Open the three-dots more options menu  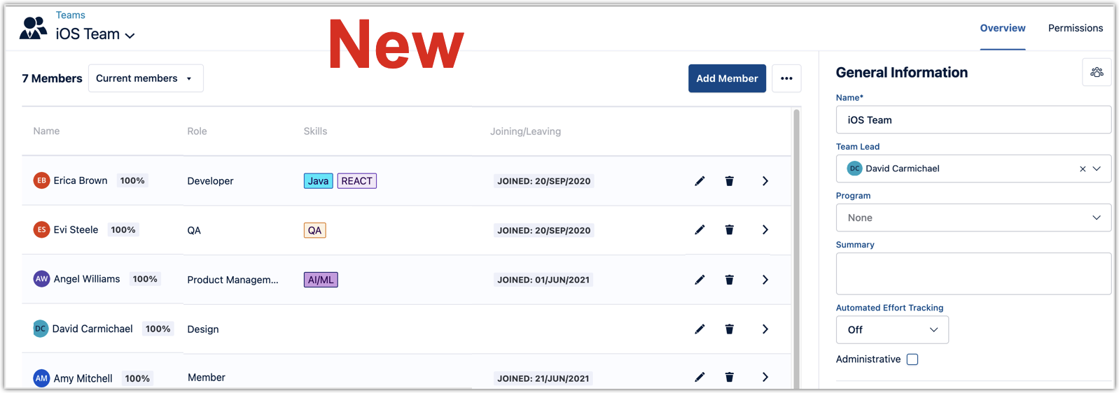click(x=786, y=78)
